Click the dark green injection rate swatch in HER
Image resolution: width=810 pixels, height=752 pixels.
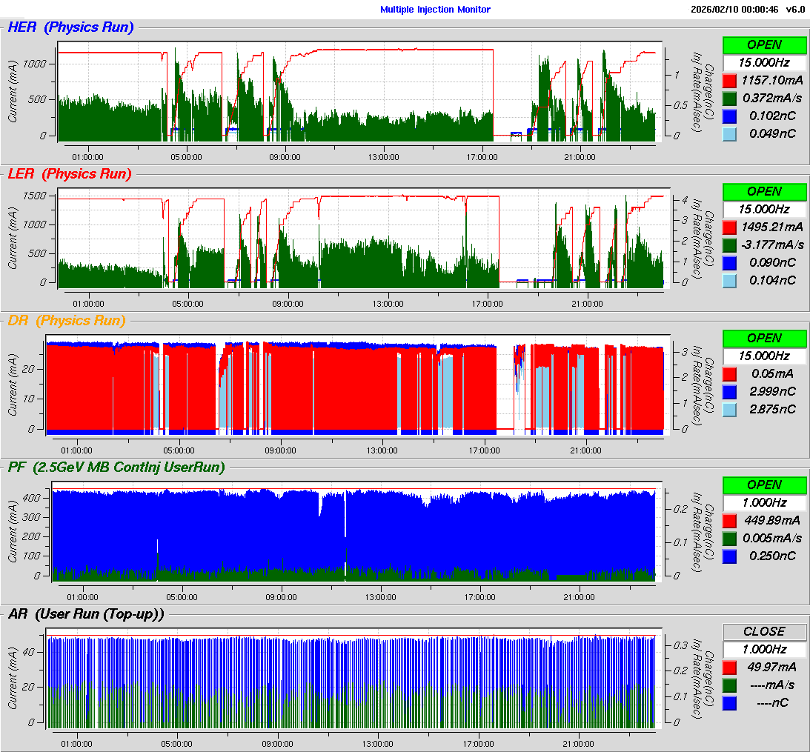[x=729, y=98]
